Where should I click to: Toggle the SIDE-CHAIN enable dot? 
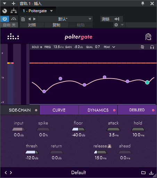(36, 110)
